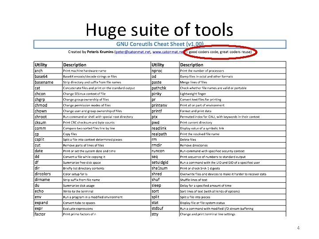The image size is (319, 239).
Task: Select the 'cut' utility cell
Action: coord(48,145)
